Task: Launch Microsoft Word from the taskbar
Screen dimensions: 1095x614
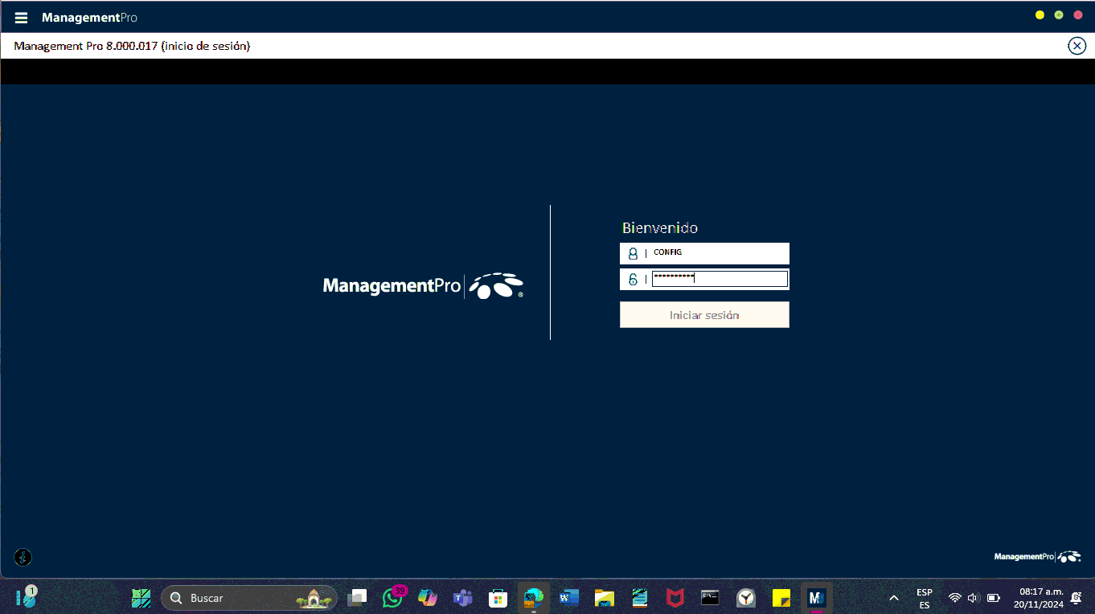Action: 569,598
